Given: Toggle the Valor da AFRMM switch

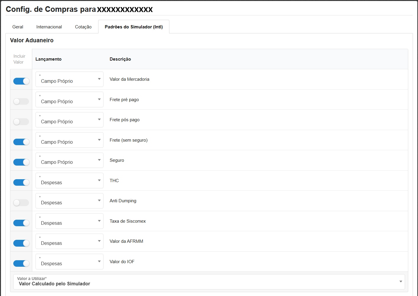Looking at the screenshot, I should 21,243.
